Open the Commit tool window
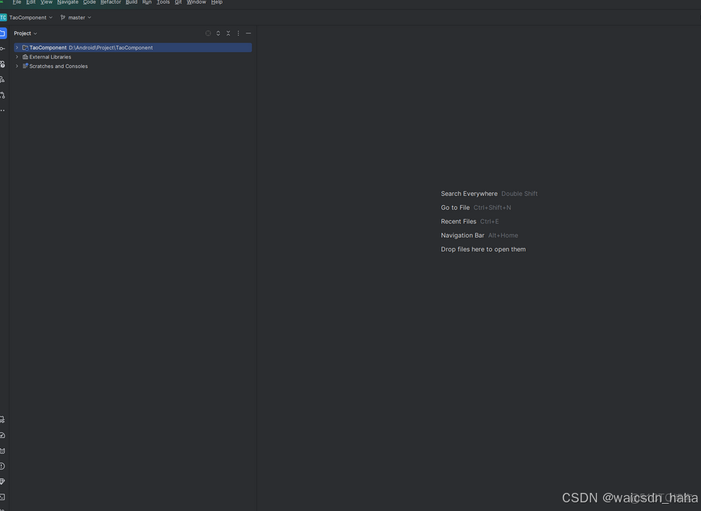 click(3, 48)
